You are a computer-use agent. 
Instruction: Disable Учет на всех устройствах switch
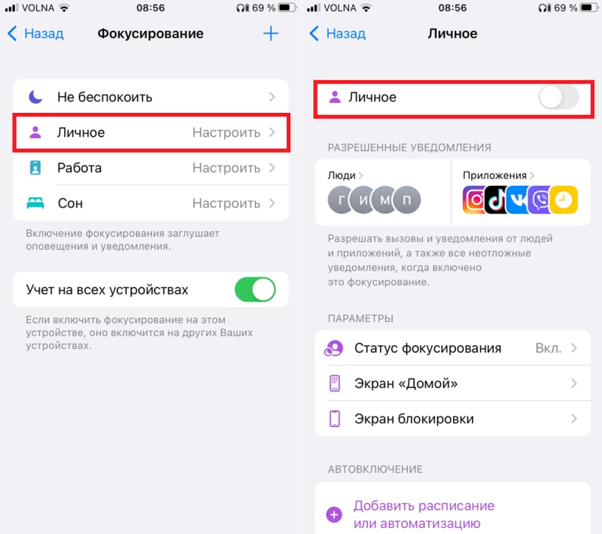pyautogui.click(x=255, y=290)
